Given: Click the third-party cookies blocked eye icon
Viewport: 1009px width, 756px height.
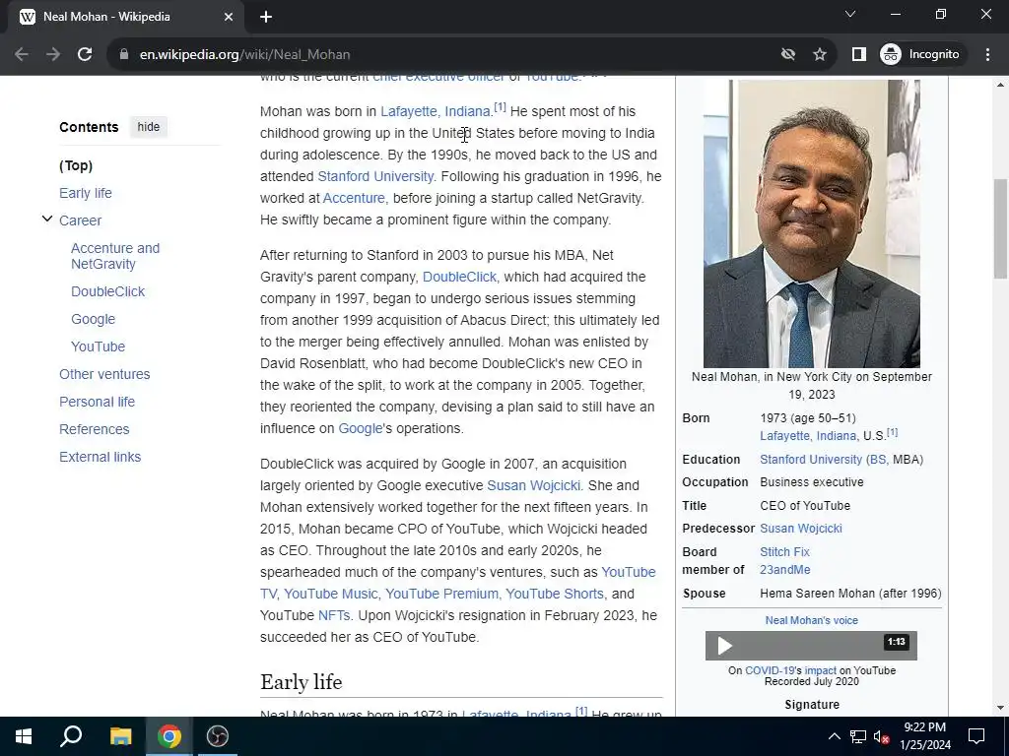Looking at the screenshot, I should (x=787, y=55).
